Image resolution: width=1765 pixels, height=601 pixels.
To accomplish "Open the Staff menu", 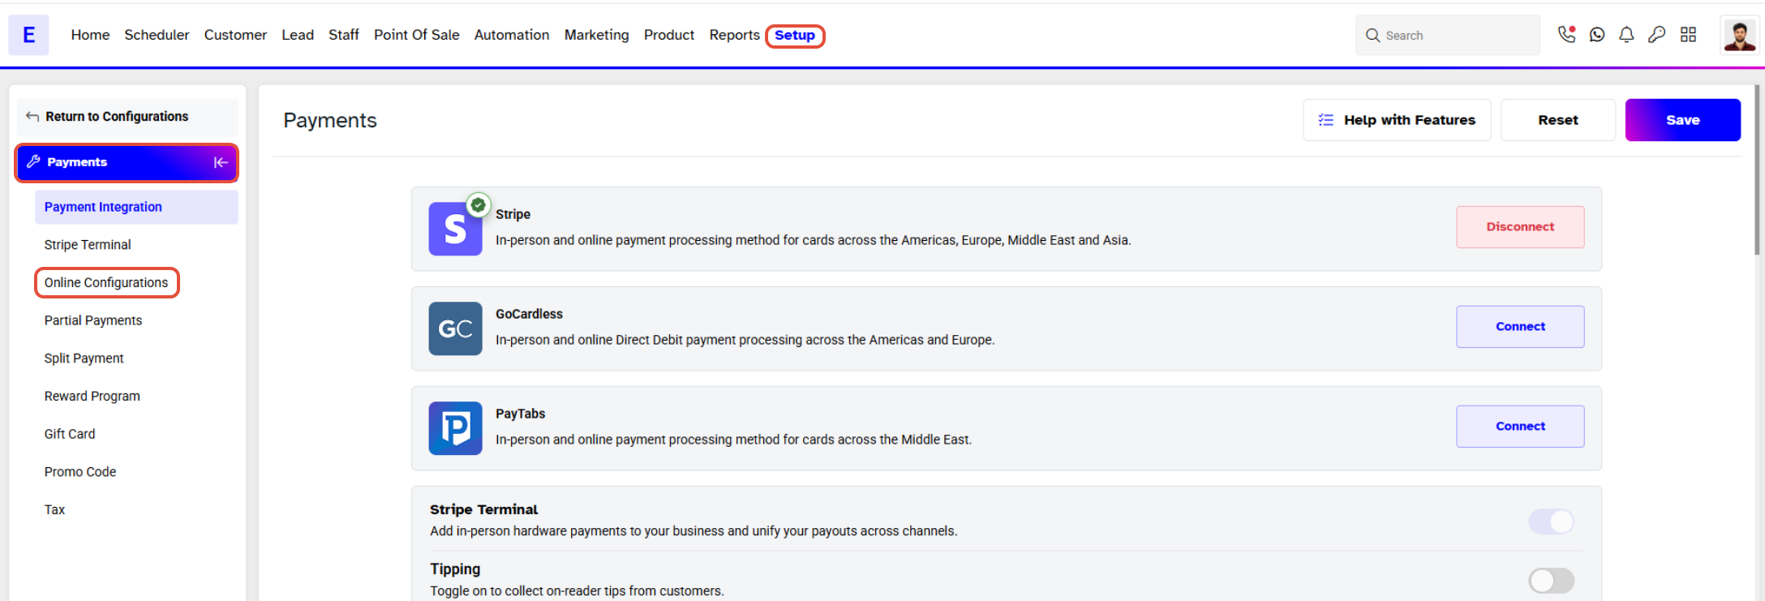I will (344, 35).
